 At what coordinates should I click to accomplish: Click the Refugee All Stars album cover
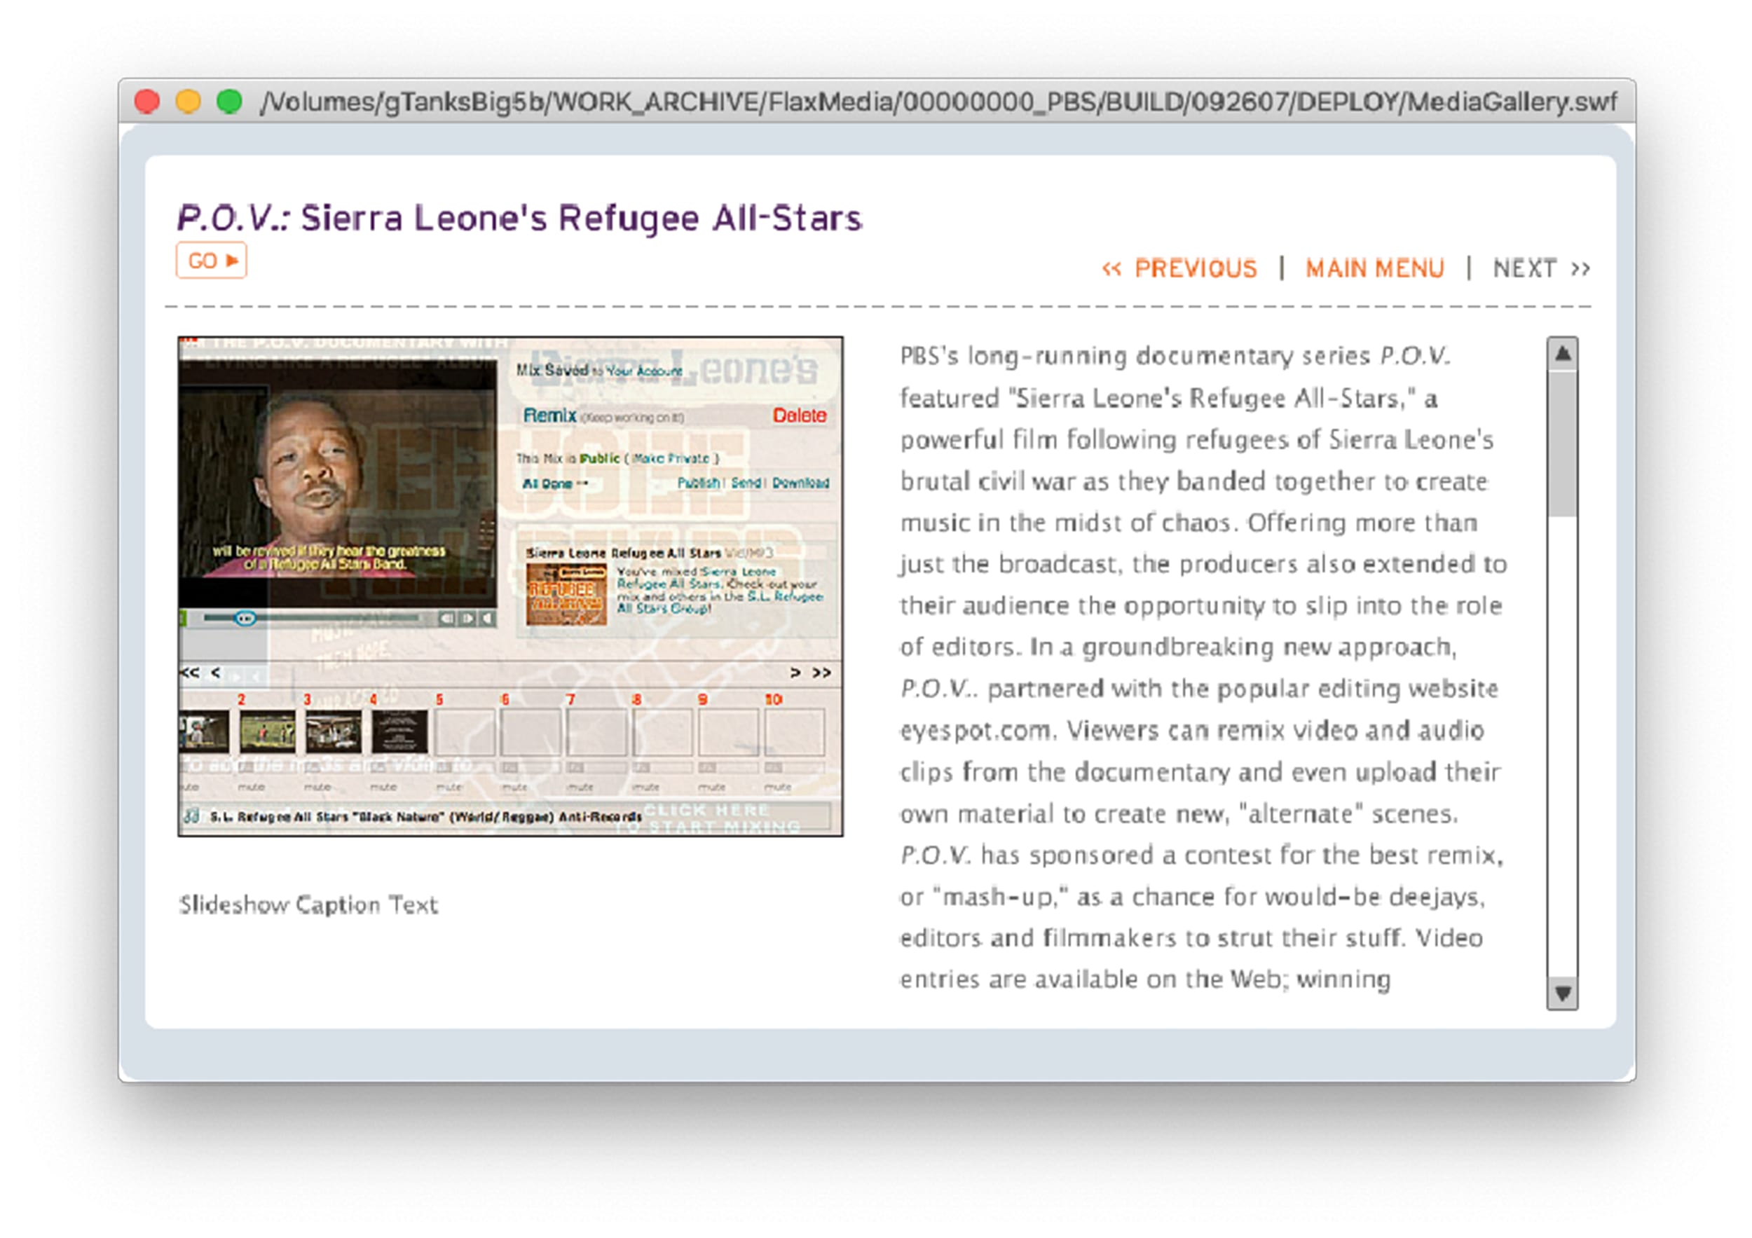pos(566,594)
